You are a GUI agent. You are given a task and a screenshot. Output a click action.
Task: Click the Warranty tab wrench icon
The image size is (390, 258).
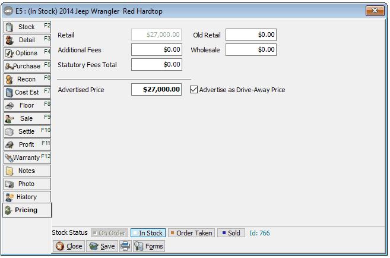point(9,158)
